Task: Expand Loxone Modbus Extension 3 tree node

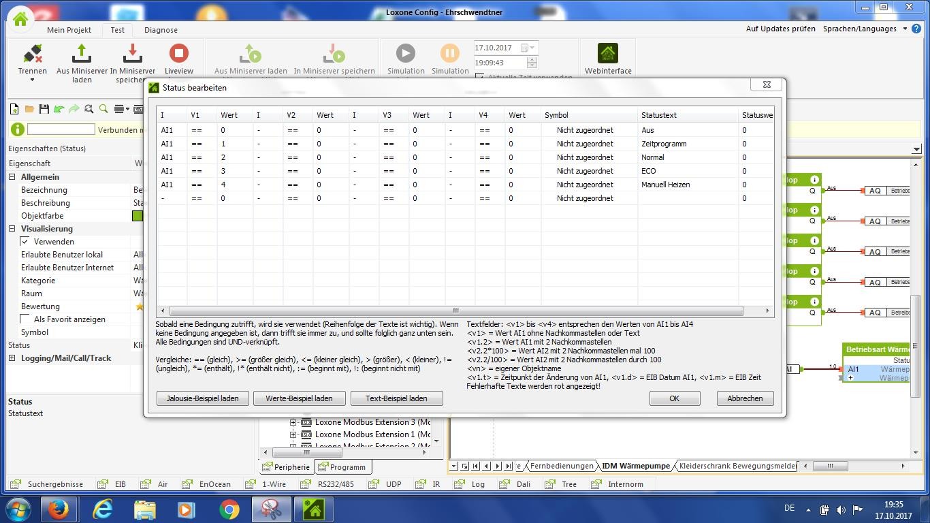Action: click(293, 422)
